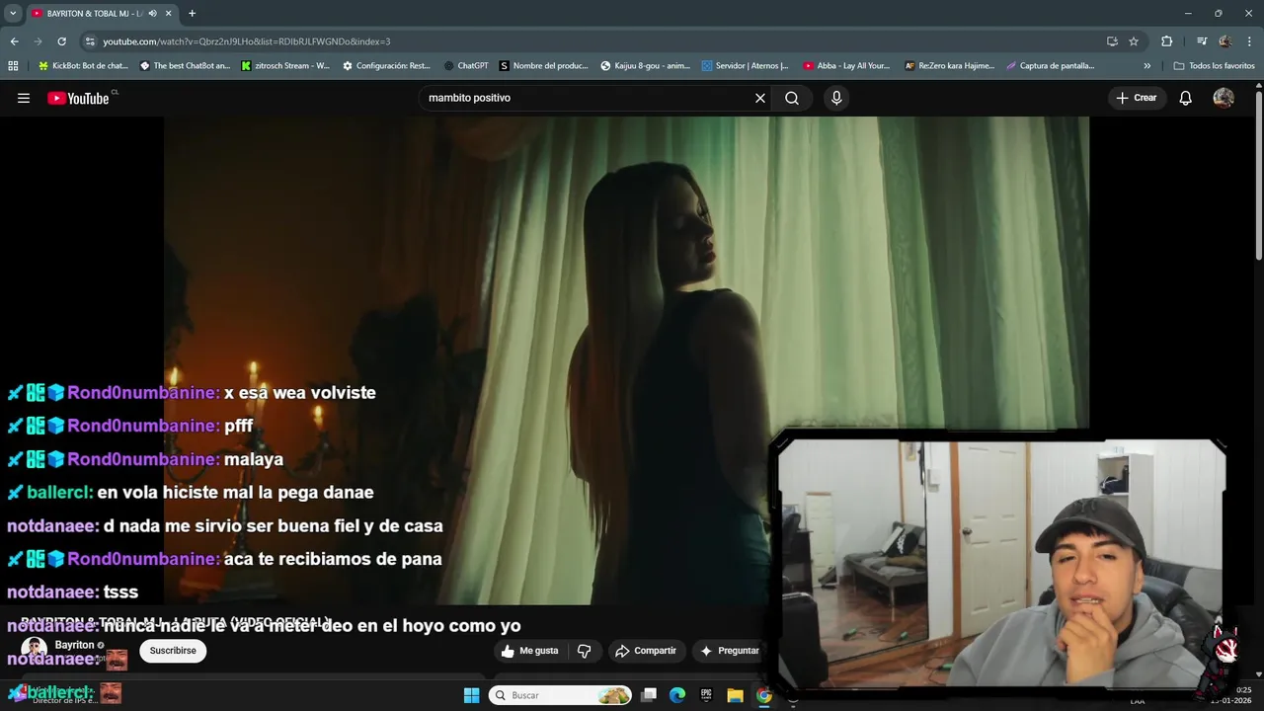This screenshot has width=1264, height=711.
Task: Open the Compartir share dialog
Action: pos(646,651)
